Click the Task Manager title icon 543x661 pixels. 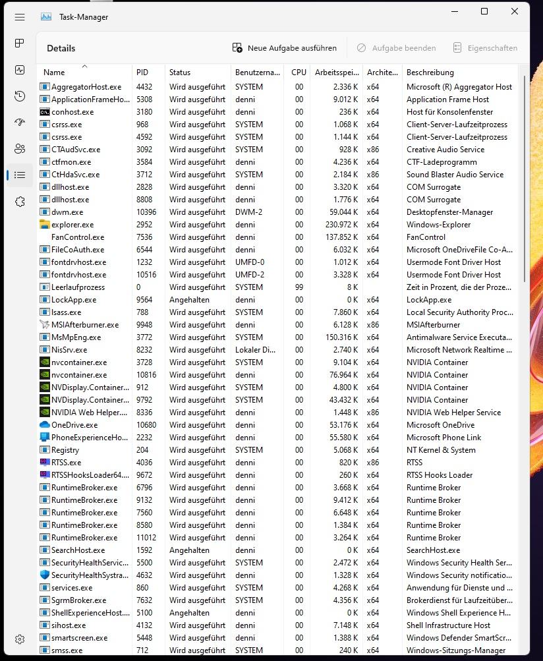(x=46, y=17)
